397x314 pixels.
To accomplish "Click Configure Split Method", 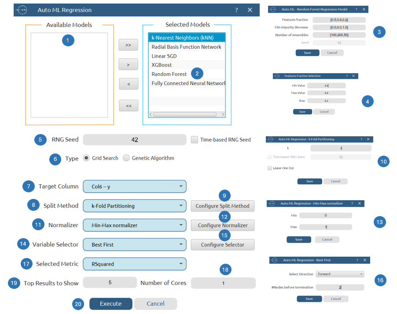I will (223, 206).
